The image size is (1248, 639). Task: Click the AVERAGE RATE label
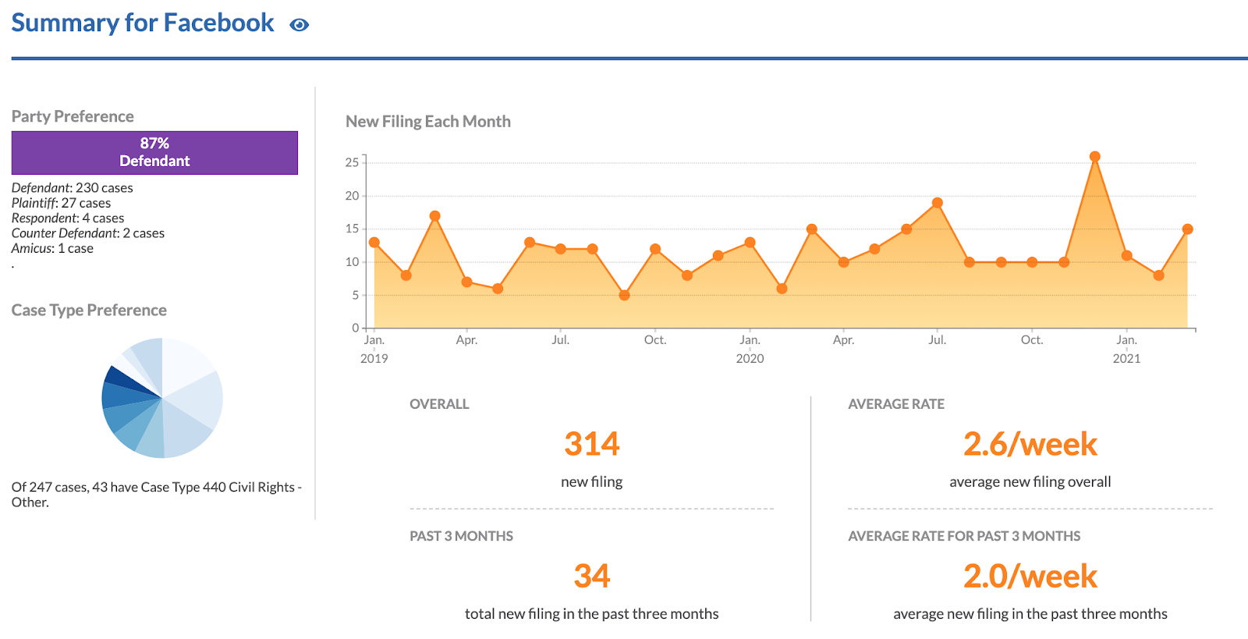pyautogui.click(x=896, y=404)
